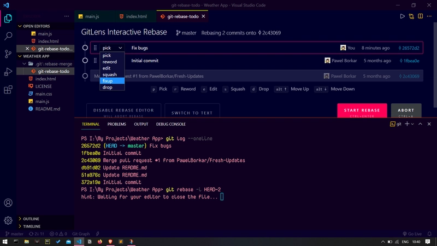Open the Windows action center icon
437x246 pixels.
pos(428,242)
